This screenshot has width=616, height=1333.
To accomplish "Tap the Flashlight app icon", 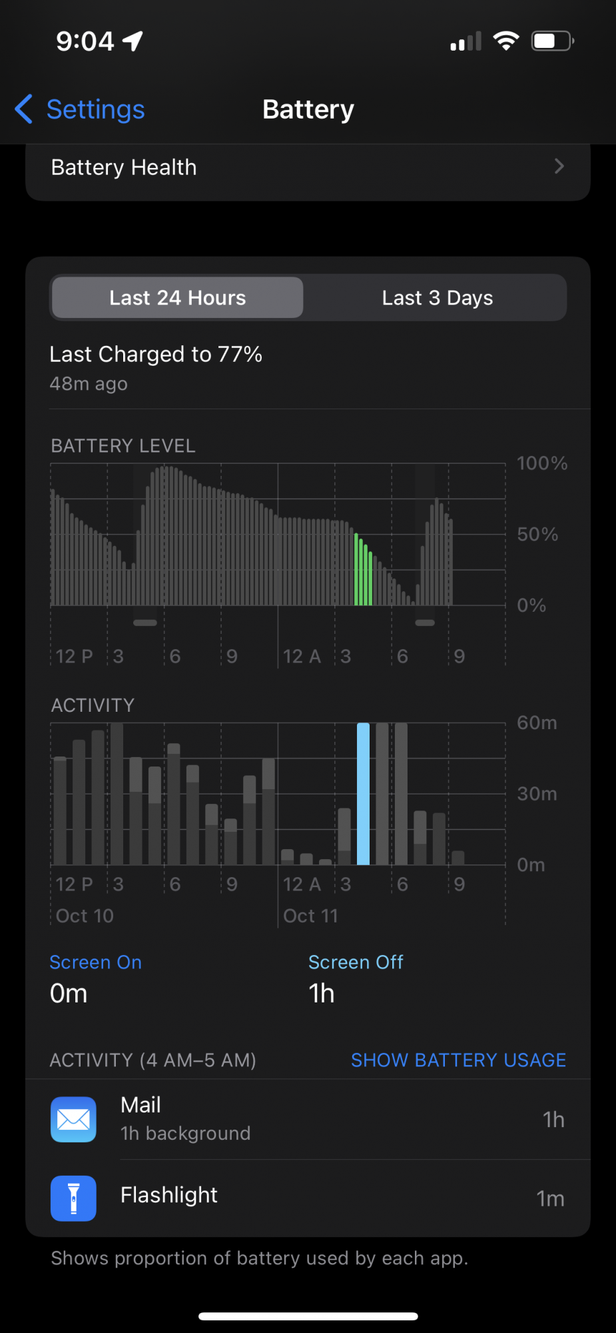I will 73,1198.
